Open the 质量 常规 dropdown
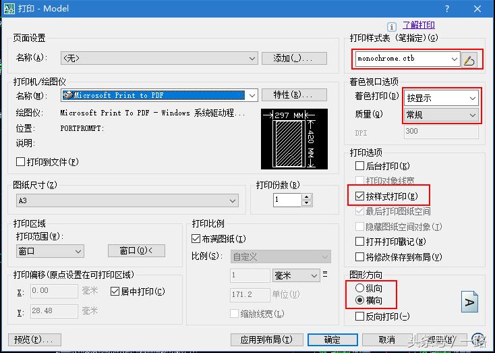 pyautogui.click(x=441, y=115)
